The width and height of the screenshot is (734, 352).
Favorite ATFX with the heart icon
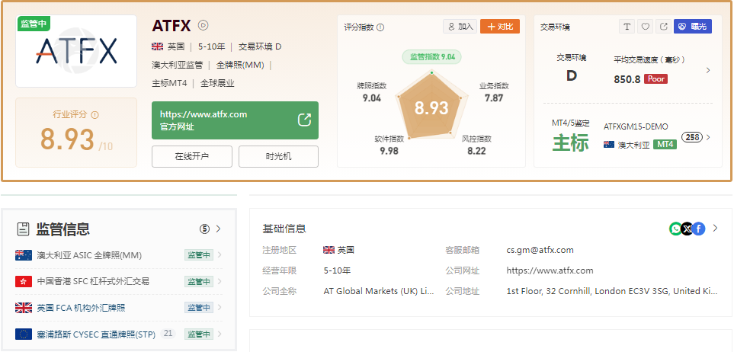tap(645, 26)
